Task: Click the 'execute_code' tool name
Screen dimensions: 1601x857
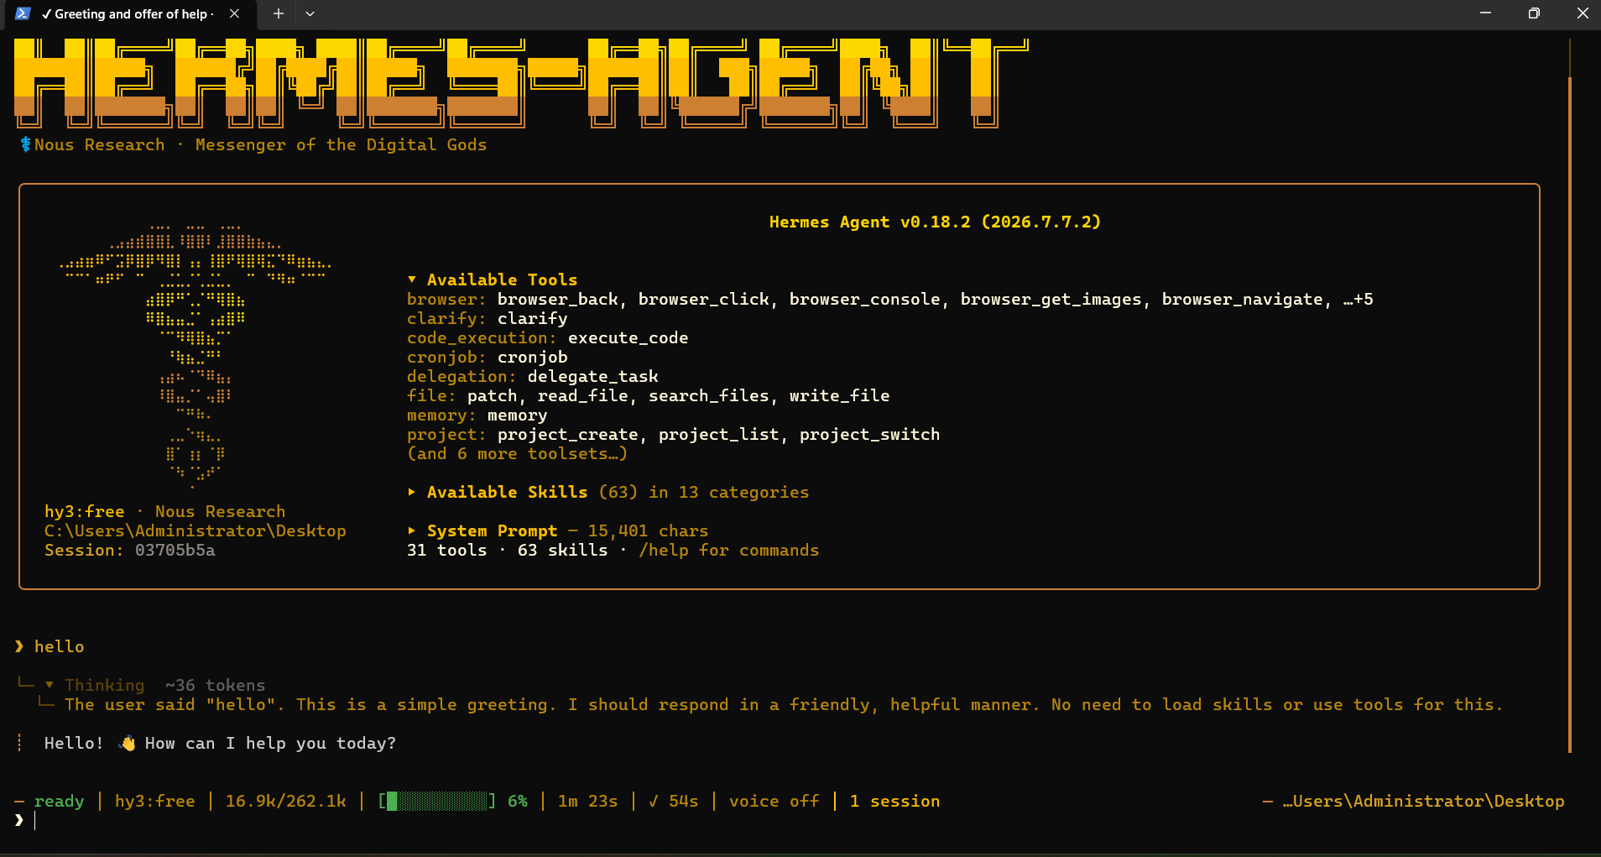Action: (x=628, y=338)
